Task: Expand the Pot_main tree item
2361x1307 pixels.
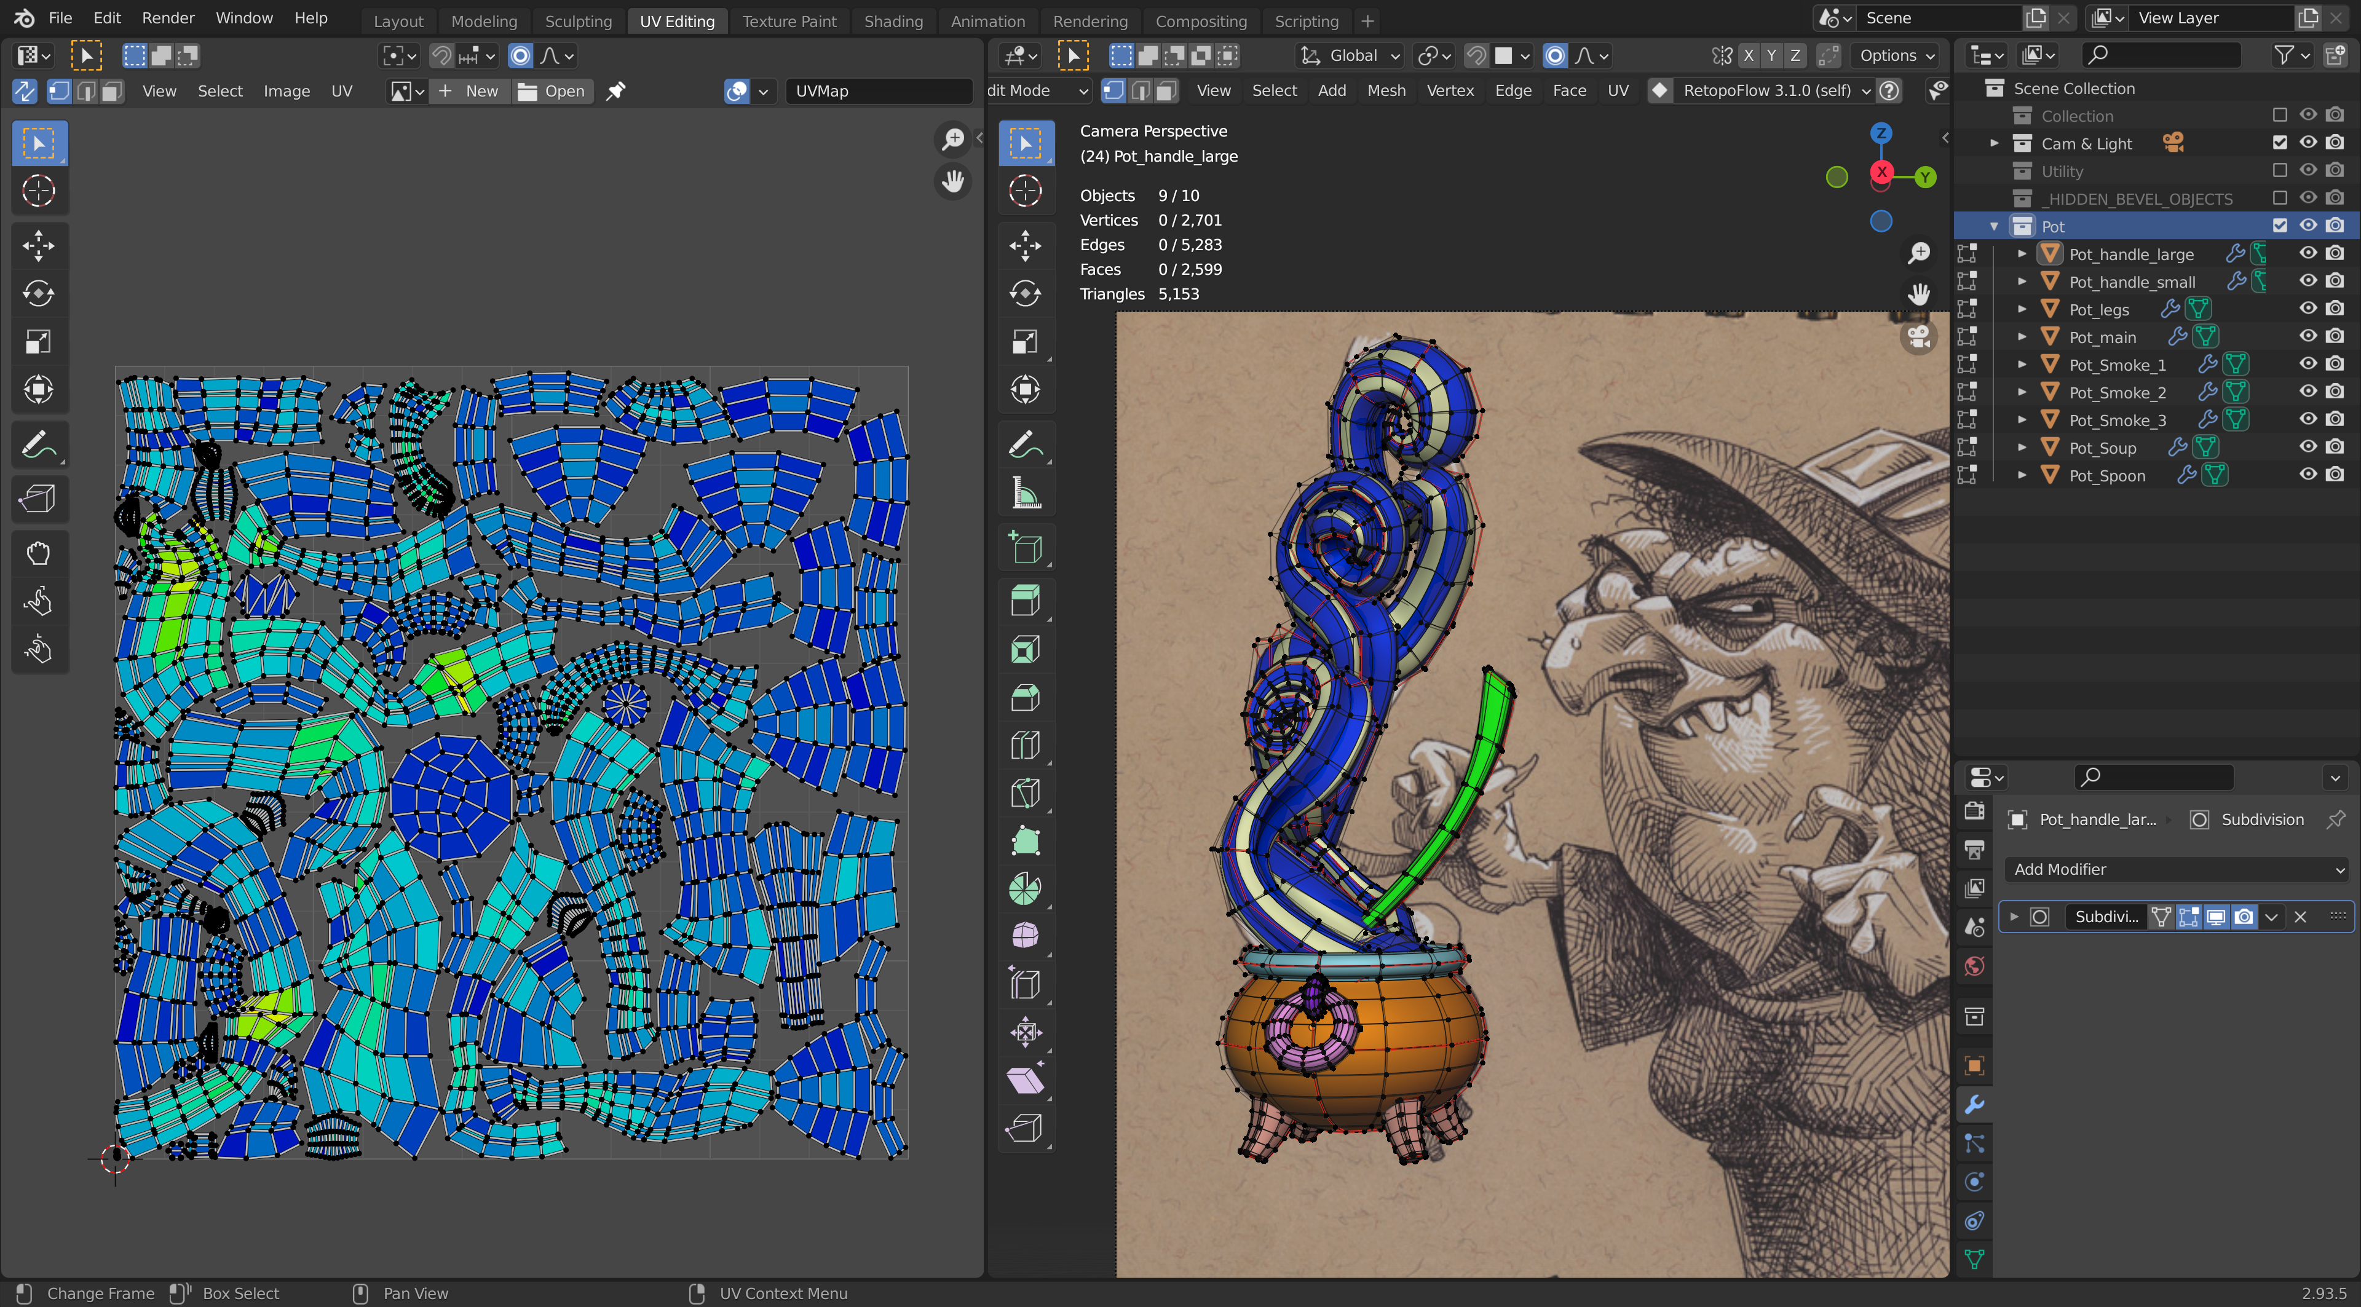Action: pyautogui.click(x=2021, y=338)
